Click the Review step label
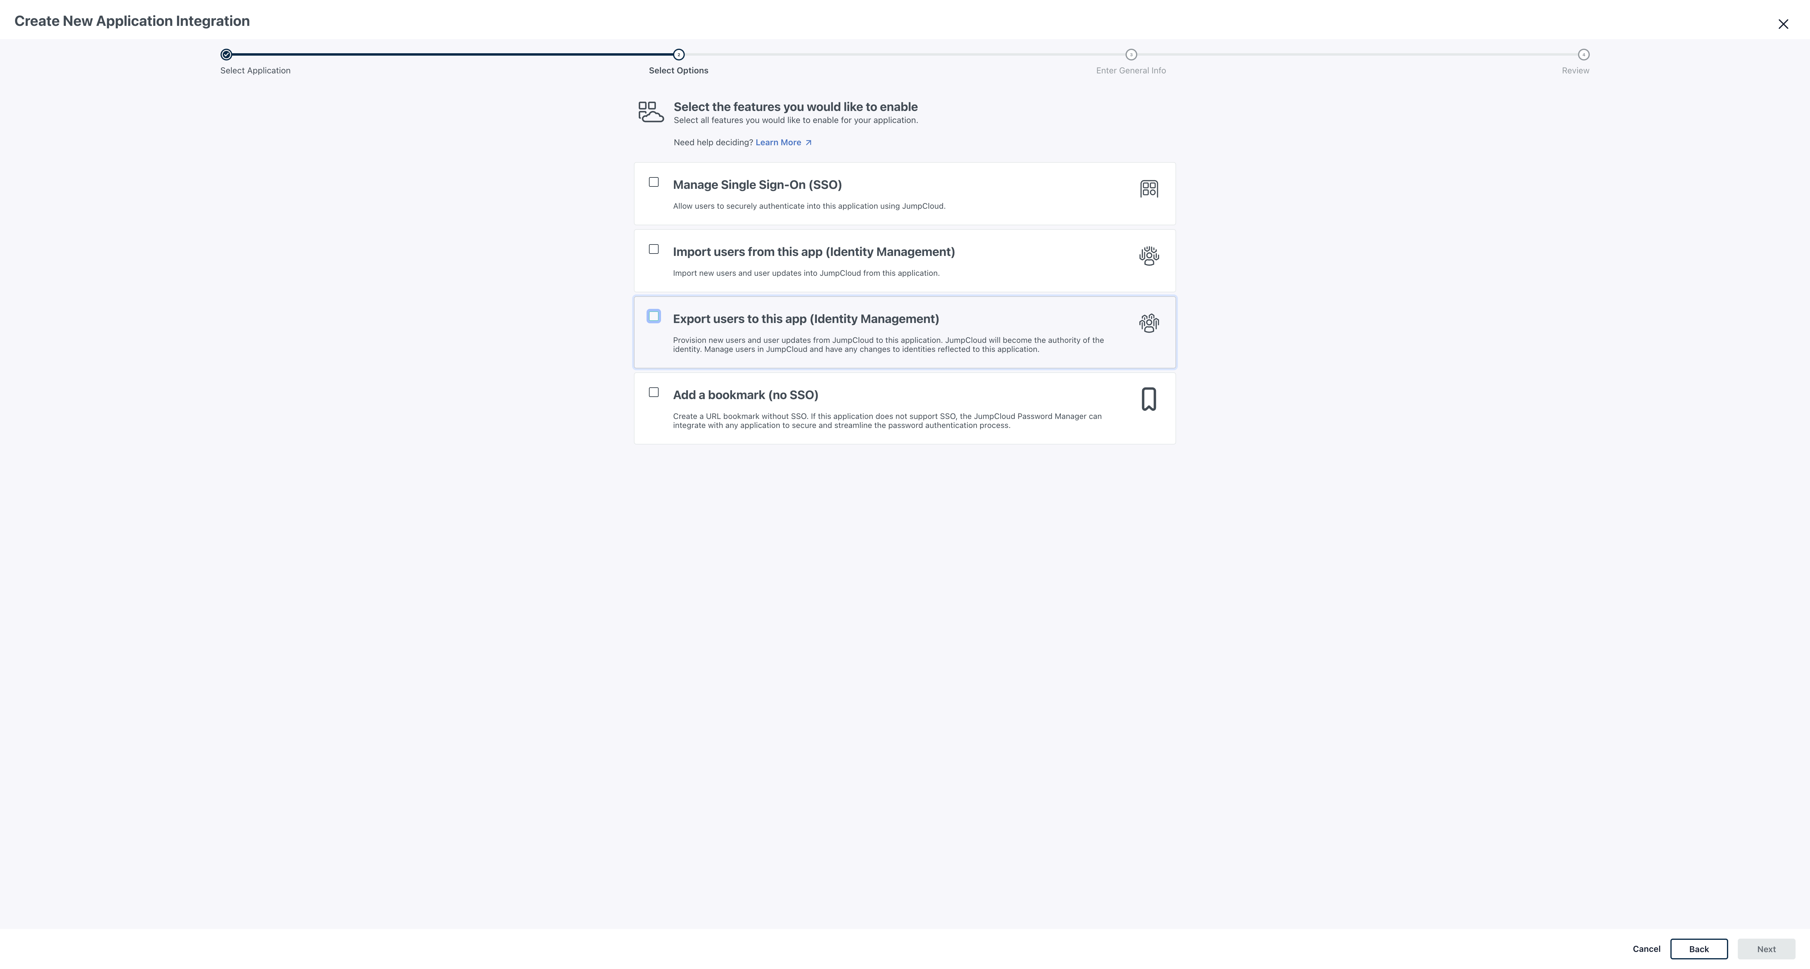Screen dimensions: 1810x969 [1575, 71]
